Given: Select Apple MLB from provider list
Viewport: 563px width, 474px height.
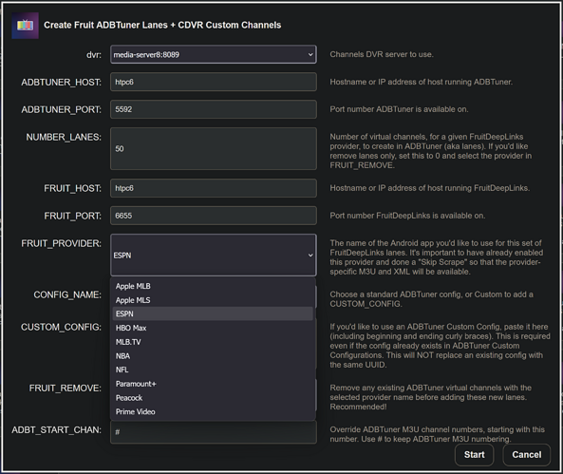Looking at the screenshot, I should tap(213, 286).
